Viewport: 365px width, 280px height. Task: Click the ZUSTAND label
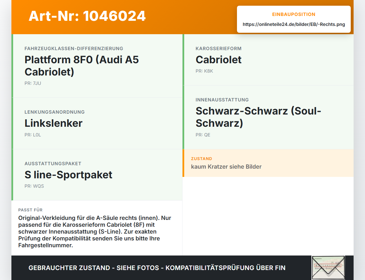tap(201, 159)
